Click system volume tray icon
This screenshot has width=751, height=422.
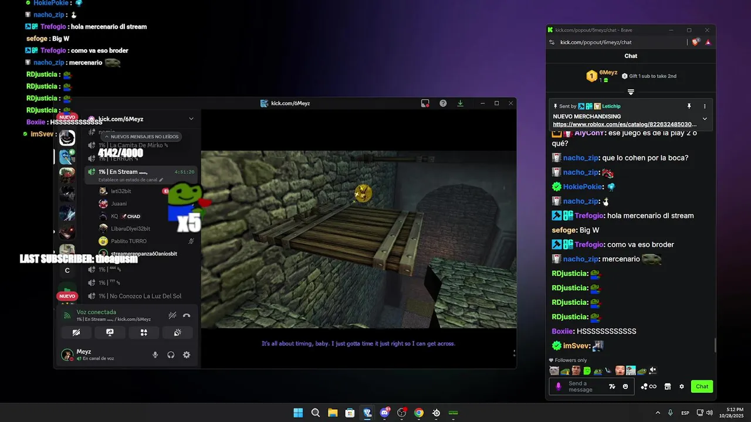coord(709,413)
